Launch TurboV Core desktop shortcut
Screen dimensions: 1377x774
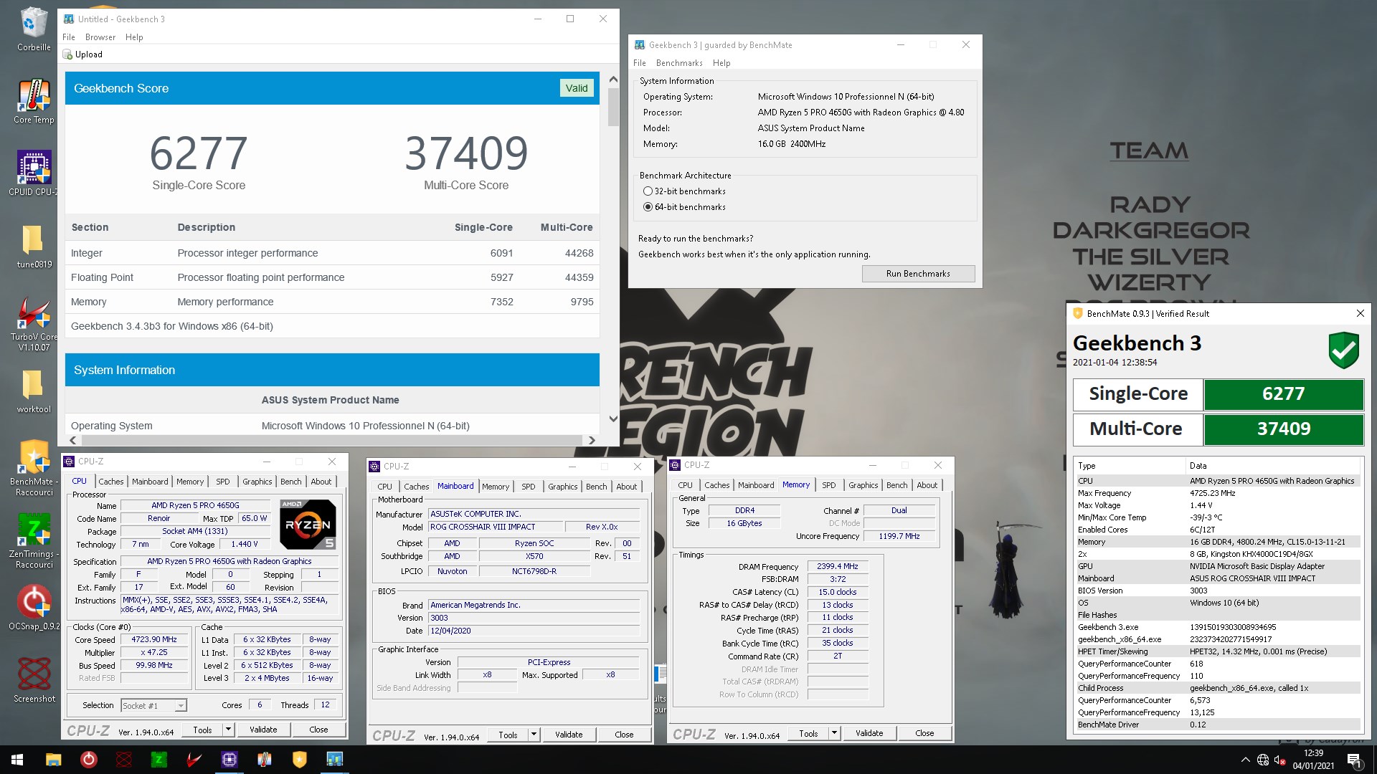(34, 324)
